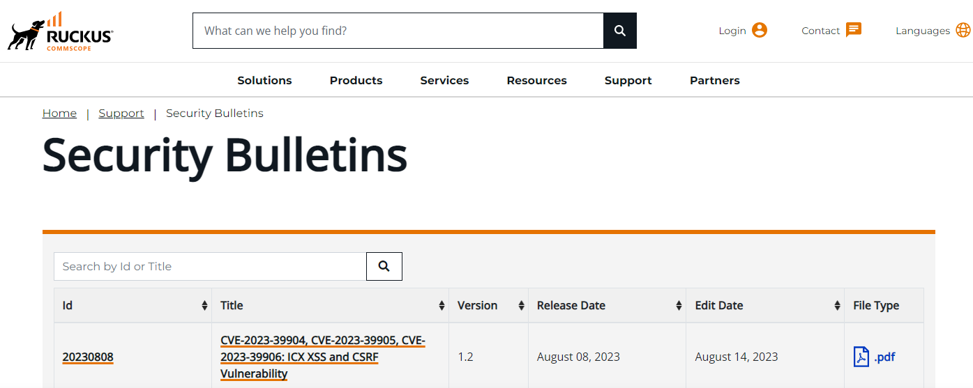
Task: Open the Login user icon
Action: pyautogui.click(x=760, y=30)
